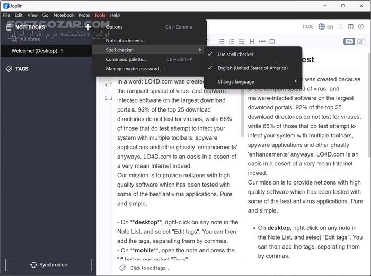Expand the Change language submenu

pyautogui.click(x=253, y=82)
